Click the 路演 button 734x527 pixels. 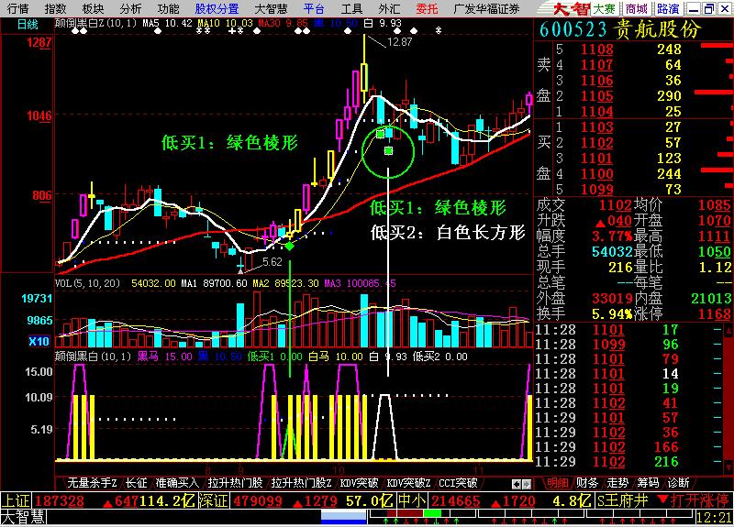(669, 8)
